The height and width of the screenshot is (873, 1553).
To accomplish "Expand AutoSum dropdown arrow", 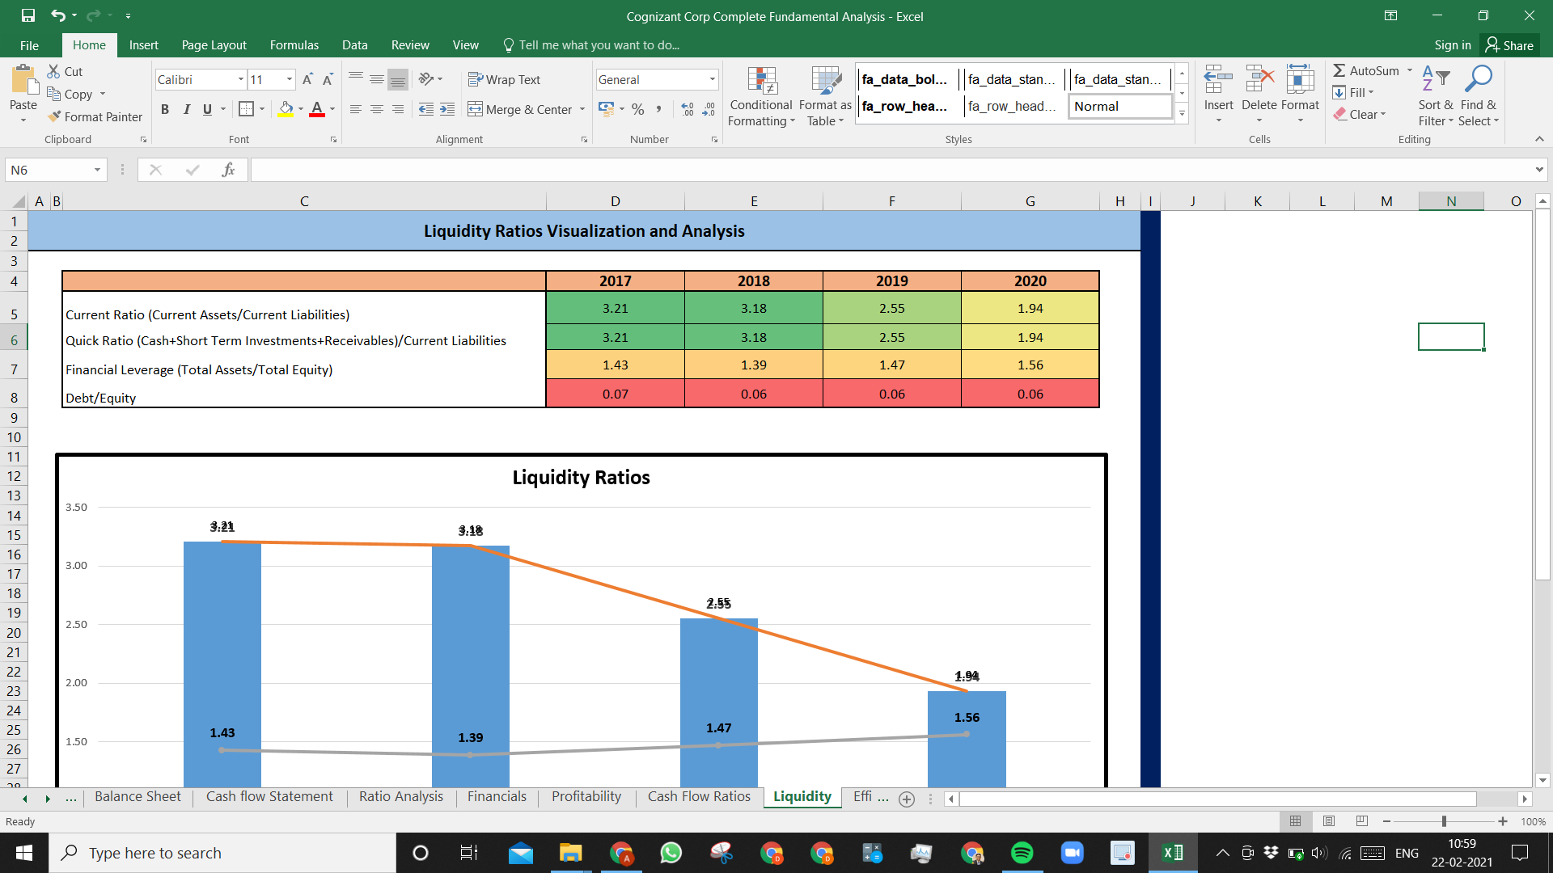I will pyautogui.click(x=1409, y=71).
